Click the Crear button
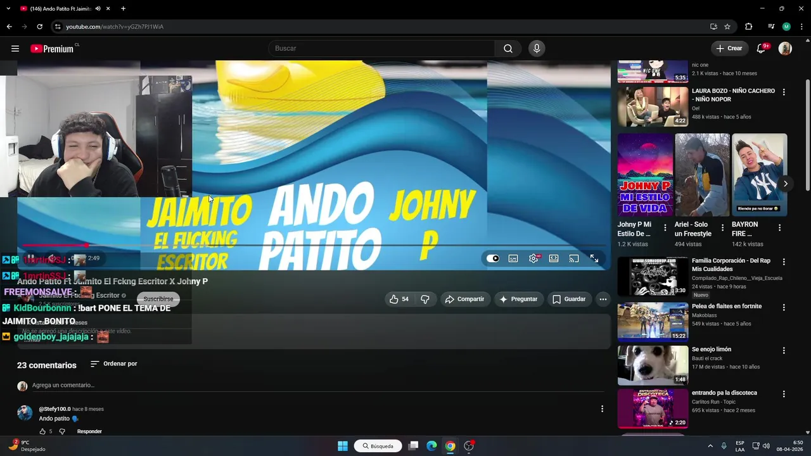Image resolution: width=811 pixels, height=456 pixels. 729,48
